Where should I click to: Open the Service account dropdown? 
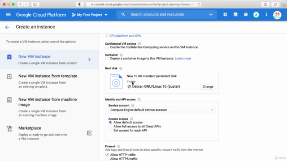[x=162, y=110]
